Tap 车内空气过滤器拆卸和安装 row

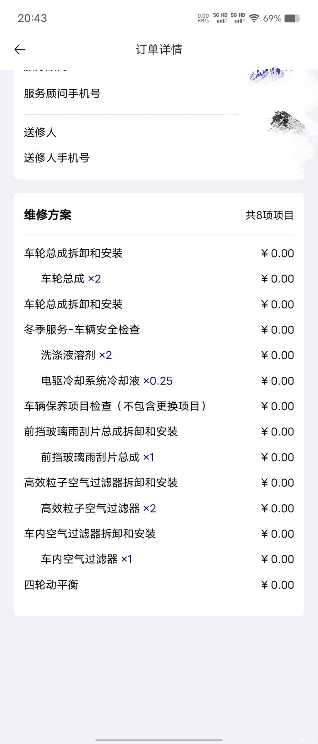coord(90,534)
